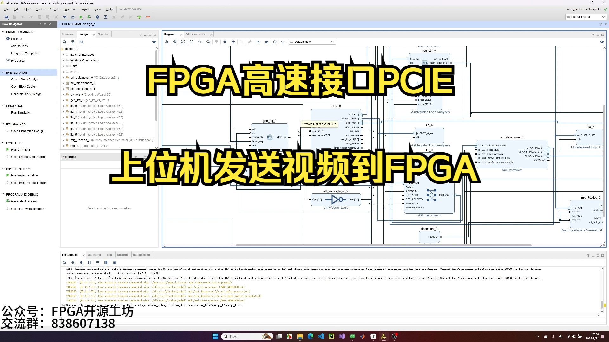Click the green plus toolbar icon
This screenshot has width=609, height=342.
coord(139,17)
